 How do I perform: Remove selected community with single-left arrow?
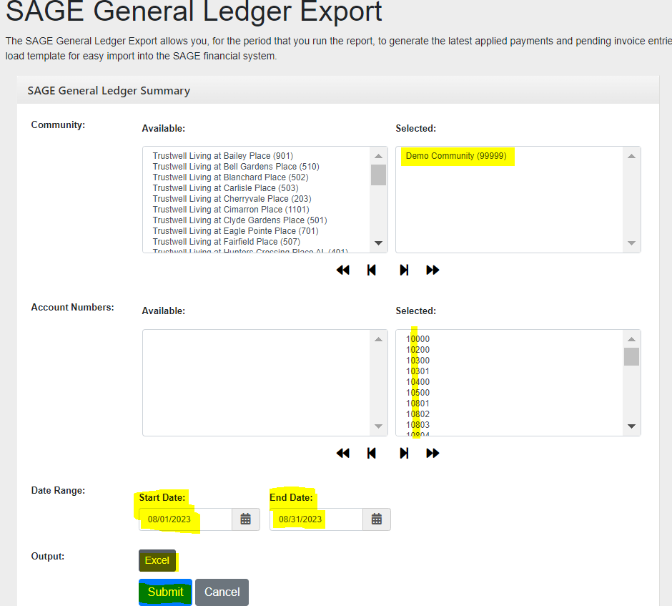tap(372, 270)
